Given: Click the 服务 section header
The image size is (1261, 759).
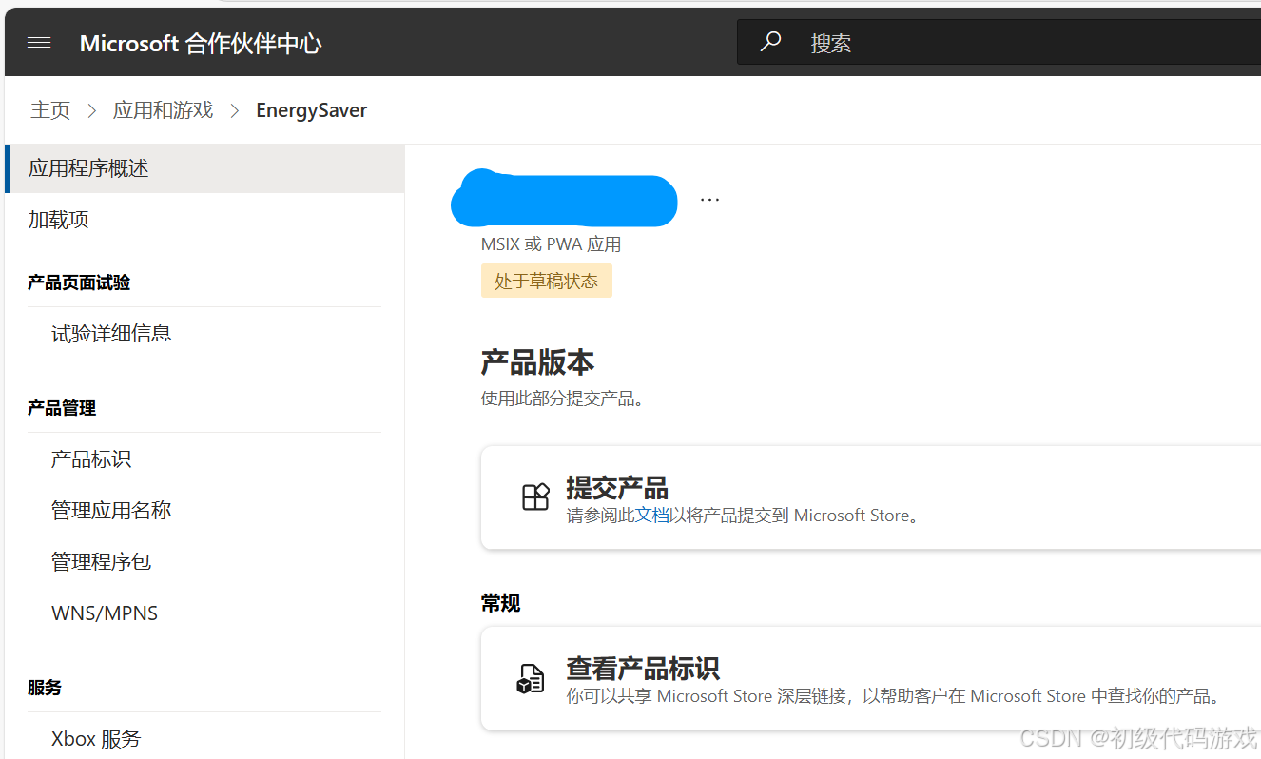Looking at the screenshot, I should pyautogui.click(x=45, y=688).
